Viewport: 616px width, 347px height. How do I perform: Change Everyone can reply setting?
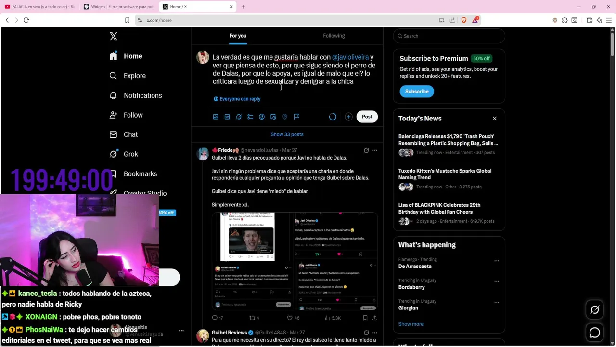tap(237, 99)
